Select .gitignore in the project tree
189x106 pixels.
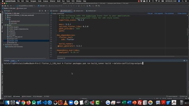tap(12, 31)
